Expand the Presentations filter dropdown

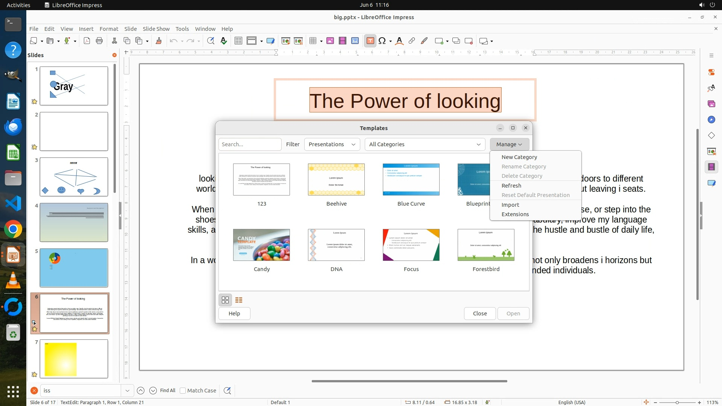pos(332,144)
